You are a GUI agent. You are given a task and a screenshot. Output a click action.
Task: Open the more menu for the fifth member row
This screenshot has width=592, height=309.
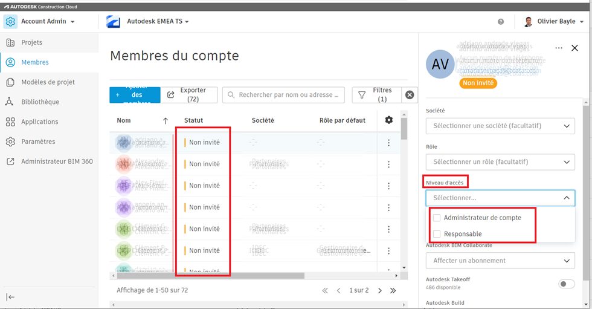pos(388,229)
